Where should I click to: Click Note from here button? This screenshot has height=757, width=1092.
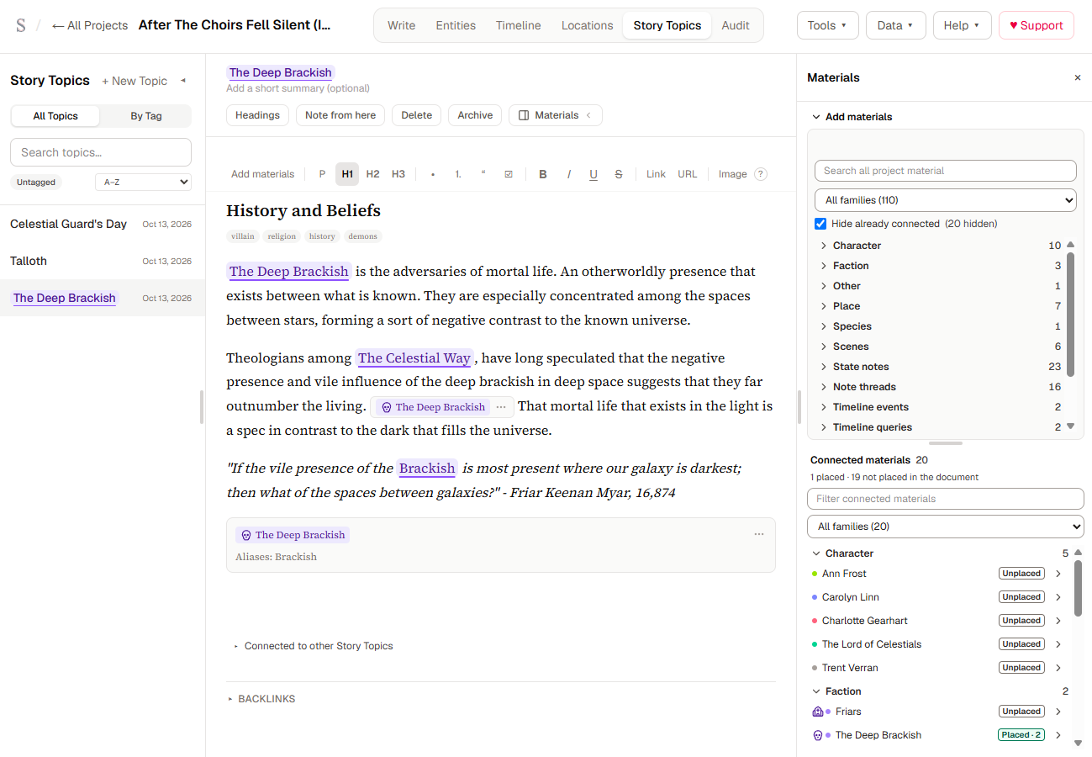[340, 115]
